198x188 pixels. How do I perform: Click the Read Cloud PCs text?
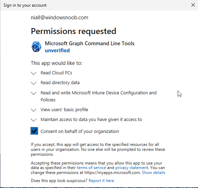[x=56, y=73]
